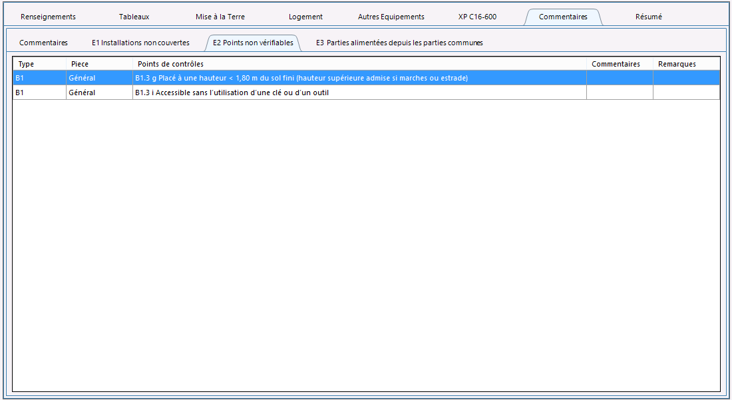Select the Commentaires sub-tab in second row
Image resolution: width=732 pixels, height=400 pixels.
click(x=43, y=43)
